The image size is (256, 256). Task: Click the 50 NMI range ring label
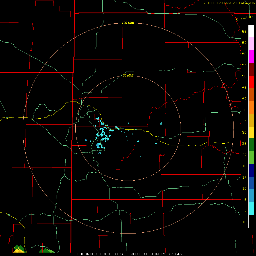point(128,75)
